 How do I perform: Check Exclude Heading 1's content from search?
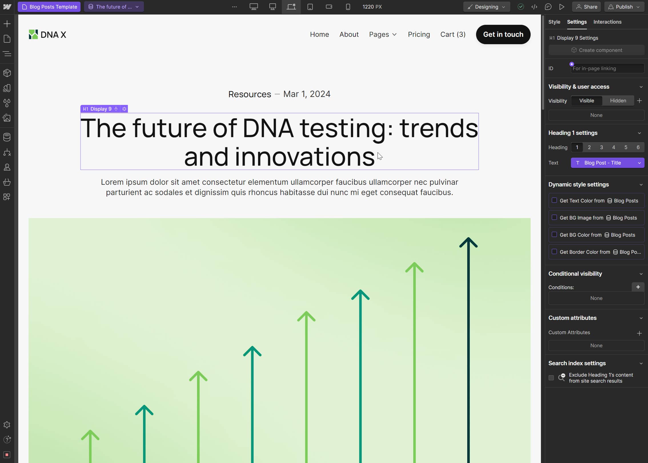(551, 378)
